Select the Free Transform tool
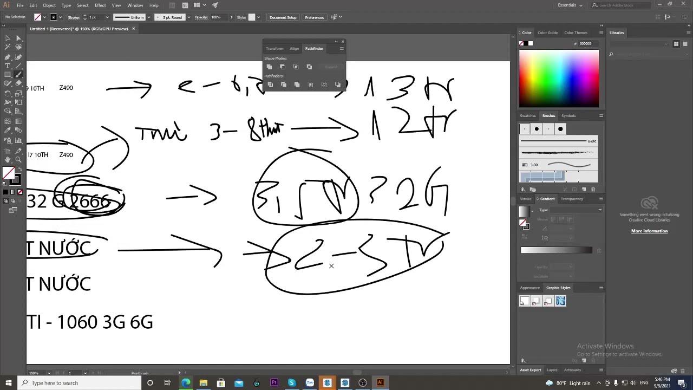 coord(18,102)
